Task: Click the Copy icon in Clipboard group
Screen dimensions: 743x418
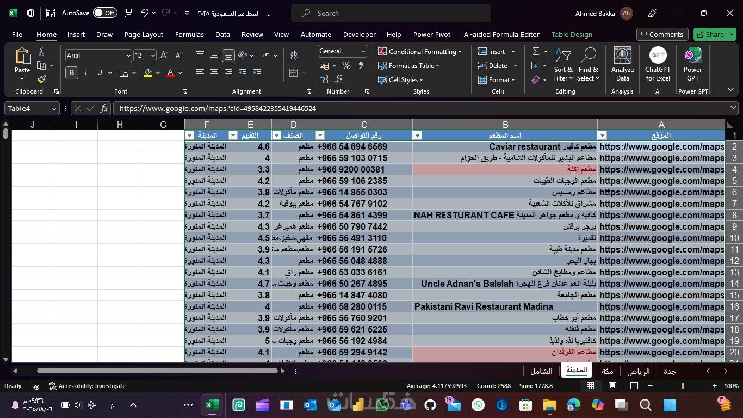Action: [41, 65]
